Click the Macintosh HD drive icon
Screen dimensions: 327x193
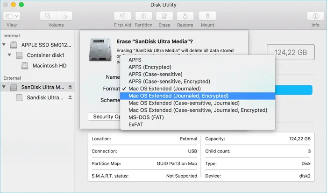click(25, 66)
